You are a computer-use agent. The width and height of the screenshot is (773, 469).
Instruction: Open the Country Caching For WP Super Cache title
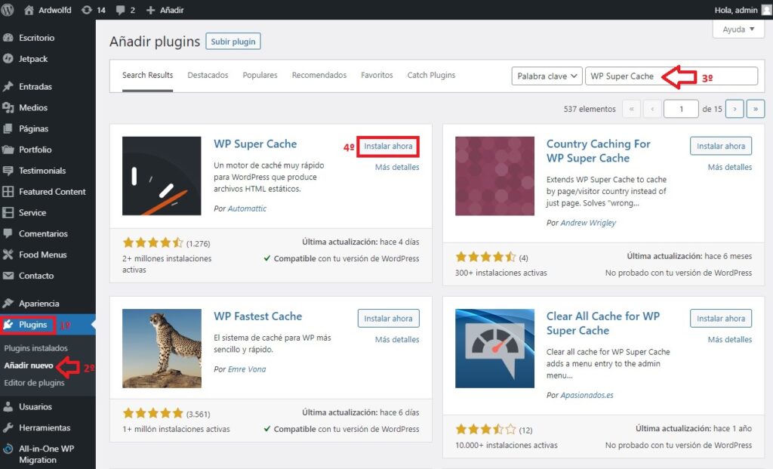pos(598,151)
